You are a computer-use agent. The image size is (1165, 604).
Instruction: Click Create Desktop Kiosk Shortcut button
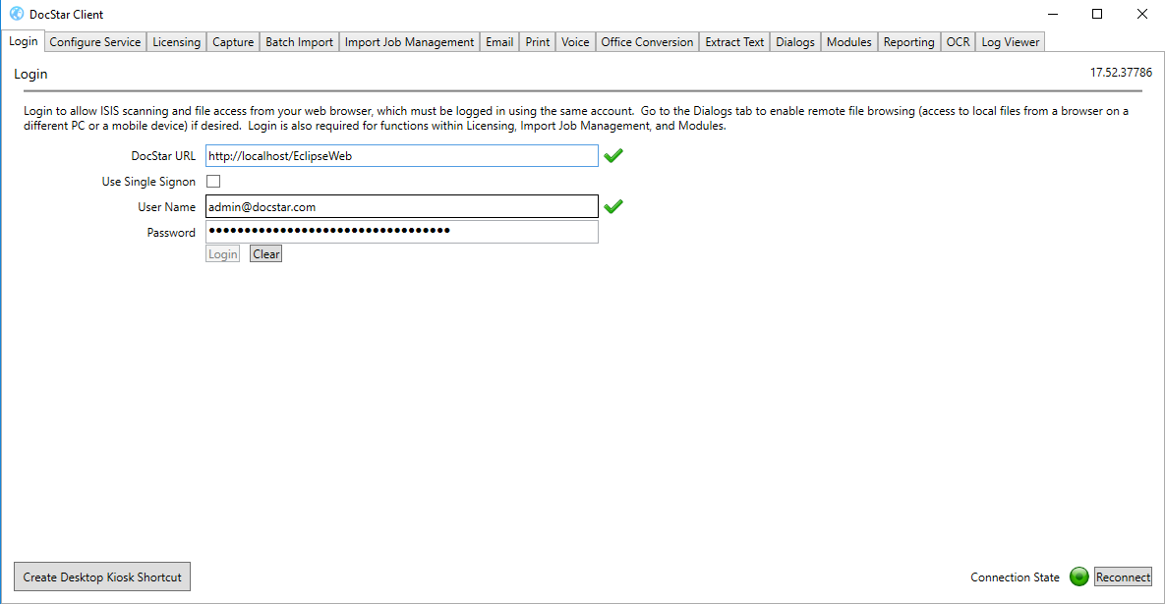[x=102, y=577]
